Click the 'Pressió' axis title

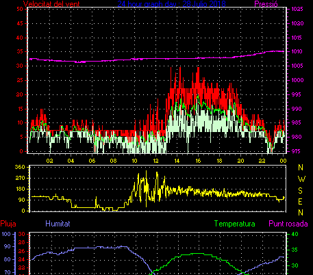click(x=266, y=4)
